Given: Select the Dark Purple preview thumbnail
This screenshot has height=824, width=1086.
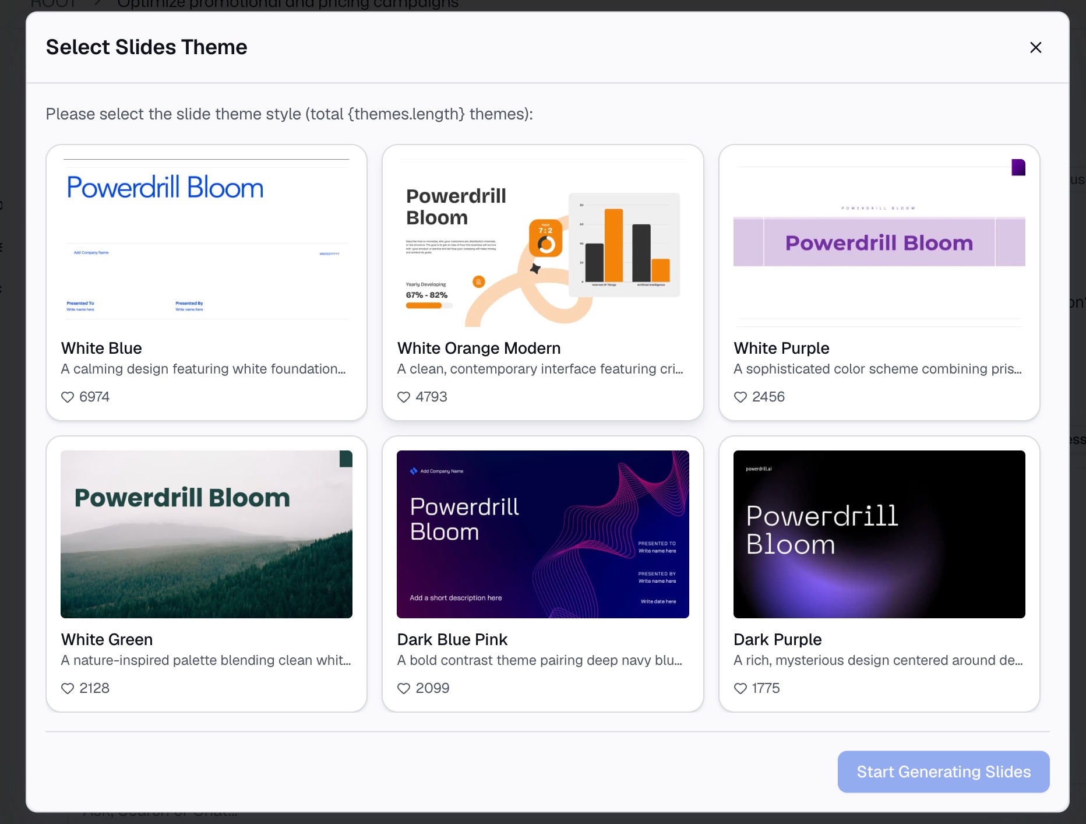Looking at the screenshot, I should click(x=879, y=534).
